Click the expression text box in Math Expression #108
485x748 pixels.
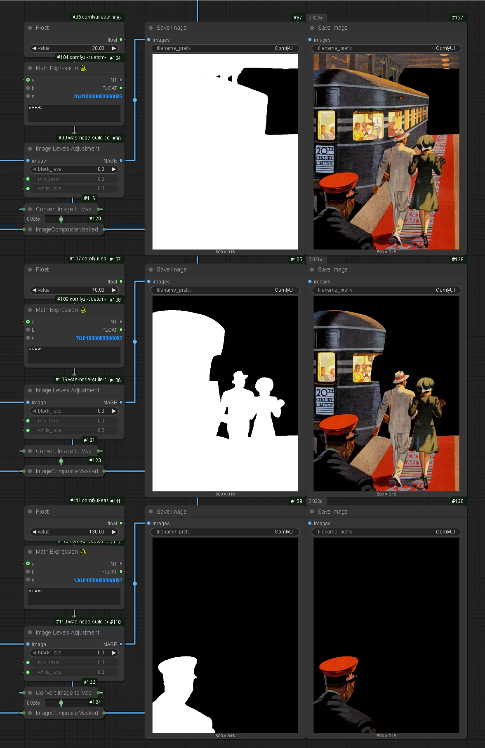(x=74, y=355)
